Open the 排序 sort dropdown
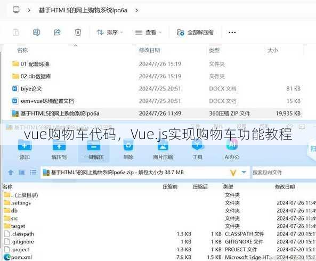This screenshot has width=316, height=261. click(x=110, y=32)
